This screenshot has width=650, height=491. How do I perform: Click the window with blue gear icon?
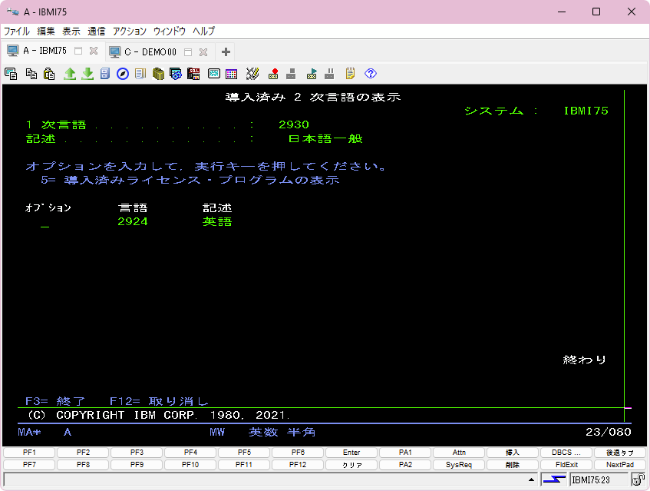pyautogui.click(x=176, y=74)
